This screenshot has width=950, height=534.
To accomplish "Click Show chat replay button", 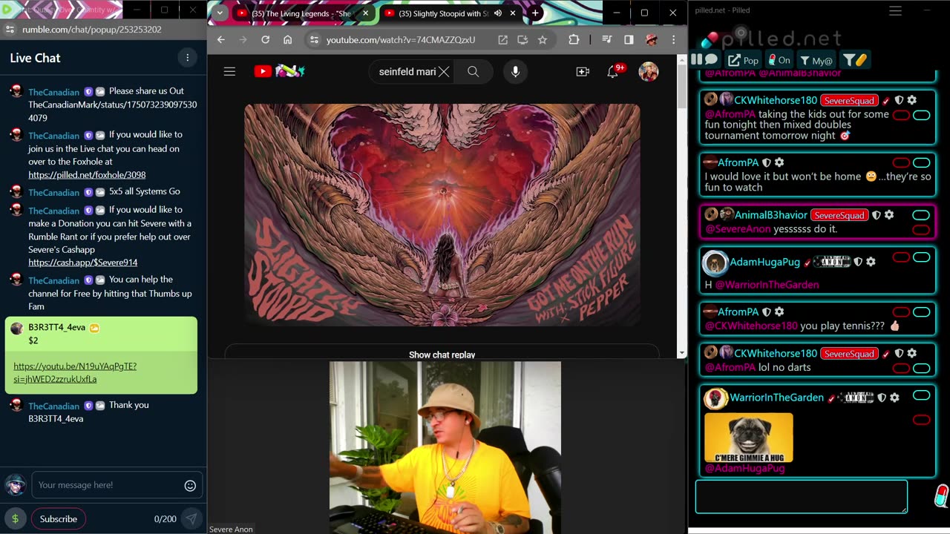I will [442, 355].
